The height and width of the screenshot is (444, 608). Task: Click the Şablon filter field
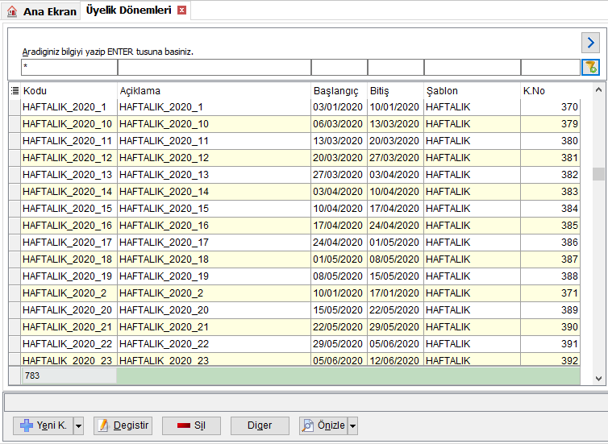coord(473,68)
